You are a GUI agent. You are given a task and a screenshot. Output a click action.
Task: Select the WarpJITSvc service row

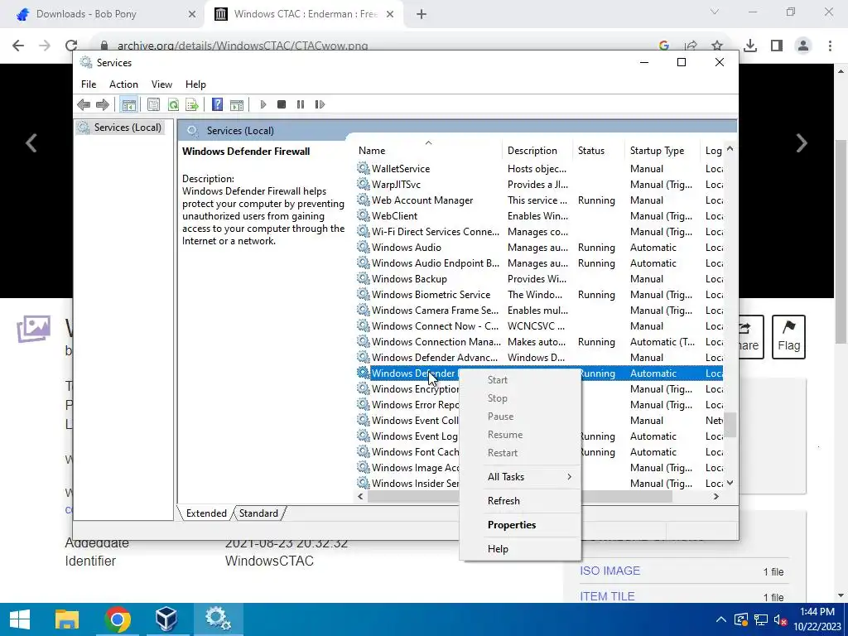539,185
